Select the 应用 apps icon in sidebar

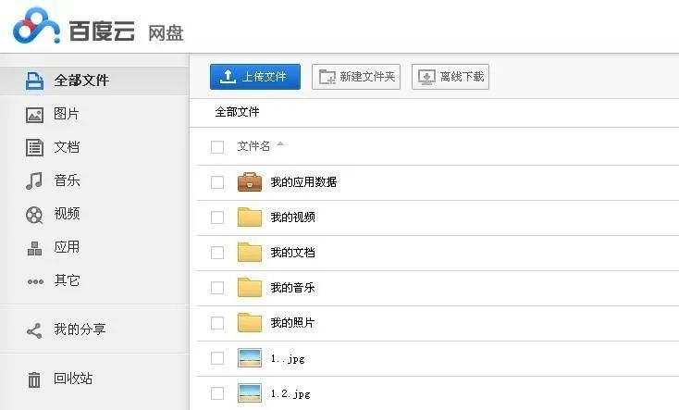(34, 247)
